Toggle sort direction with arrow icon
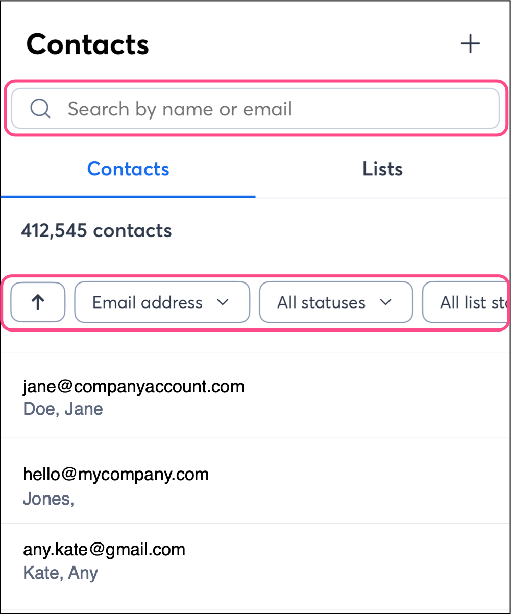This screenshot has width=511, height=614. pyautogui.click(x=38, y=302)
